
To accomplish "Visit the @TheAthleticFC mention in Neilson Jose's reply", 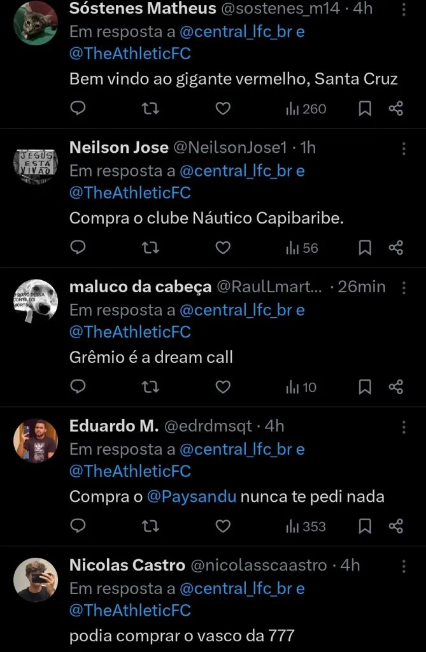I will 130,192.
